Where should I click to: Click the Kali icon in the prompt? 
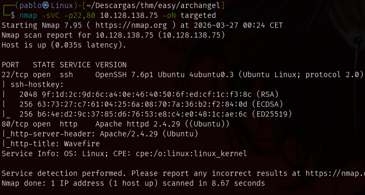click(x=46, y=5)
